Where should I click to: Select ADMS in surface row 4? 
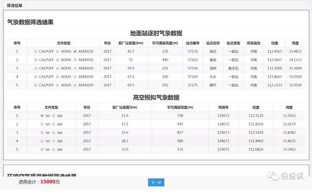[x=58, y=77]
